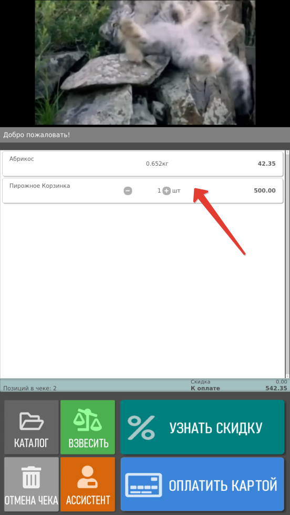Click the card icon on Оплатить картой
Screen dimensions: 290x515
coord(144,485)
